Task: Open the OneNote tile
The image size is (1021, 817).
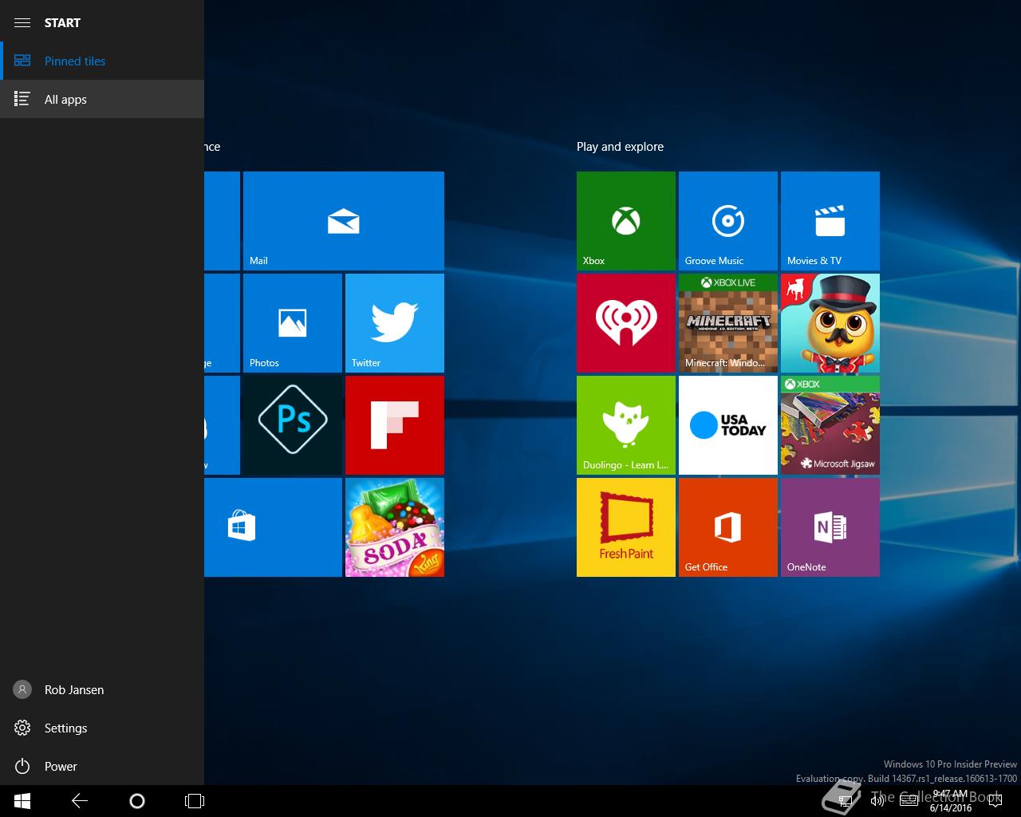Action: [830, 527]
